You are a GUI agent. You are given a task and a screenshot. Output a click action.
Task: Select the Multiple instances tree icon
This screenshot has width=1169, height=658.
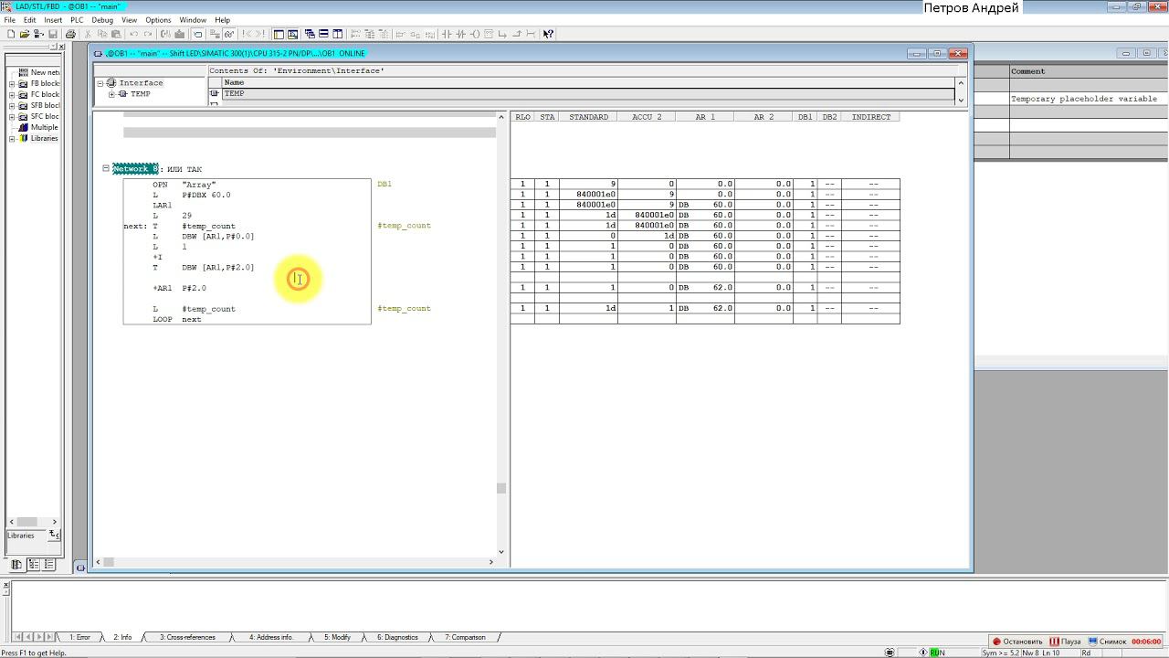point(24,127)
